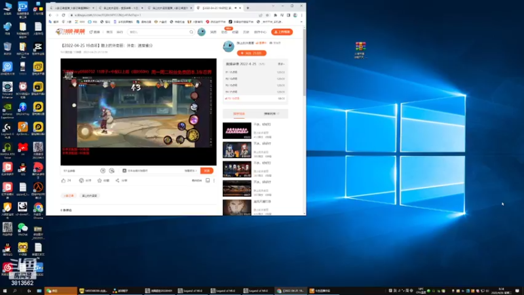Click share icon under the video
This screenshot has width=524, height=295.
coord(117,181)
